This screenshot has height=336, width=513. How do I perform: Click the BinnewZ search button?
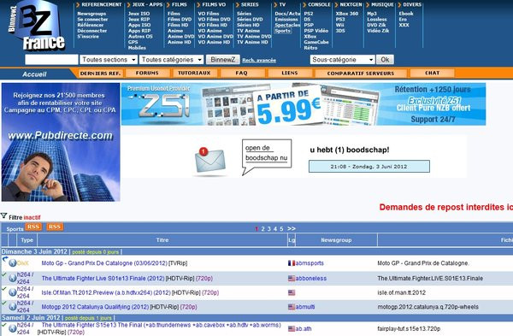coord(223,60)
